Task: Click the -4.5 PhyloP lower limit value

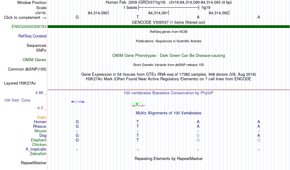Action: pos(40,108)
